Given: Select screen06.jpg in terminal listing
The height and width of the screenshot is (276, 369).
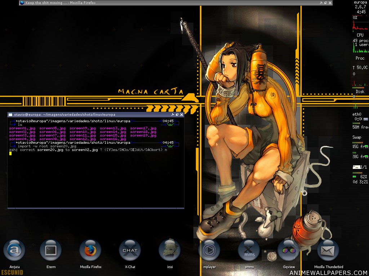Looking at the screenshot, I should click(x=52, y=132).
